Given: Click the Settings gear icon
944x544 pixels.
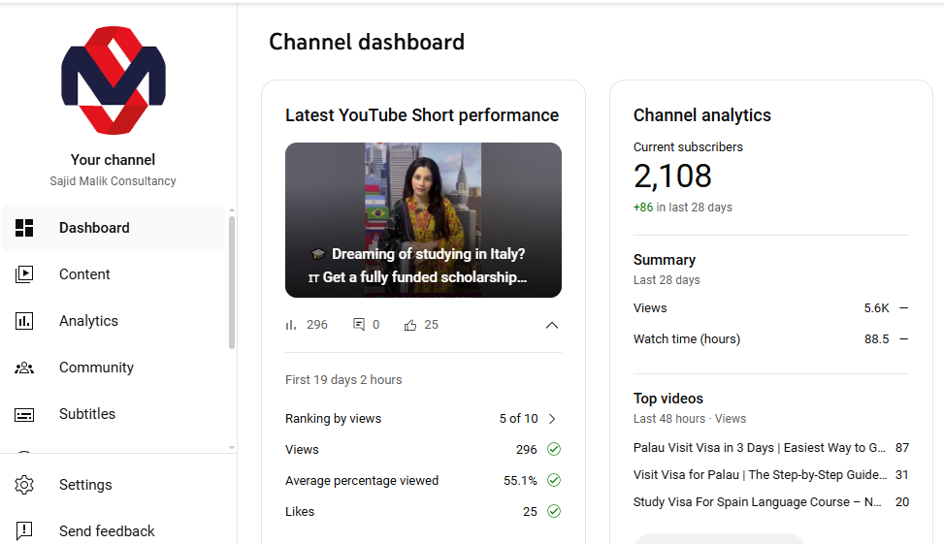Looking at the screenshot, I should tap(24, 485).
